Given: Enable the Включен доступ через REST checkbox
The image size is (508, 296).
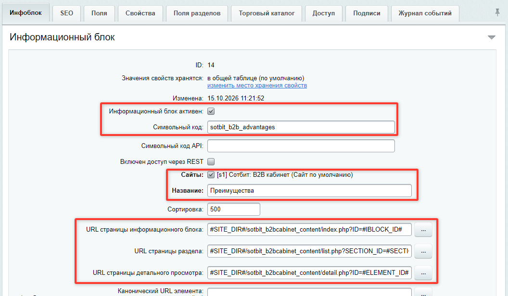Looking at the screenshot, I should 211,161.
